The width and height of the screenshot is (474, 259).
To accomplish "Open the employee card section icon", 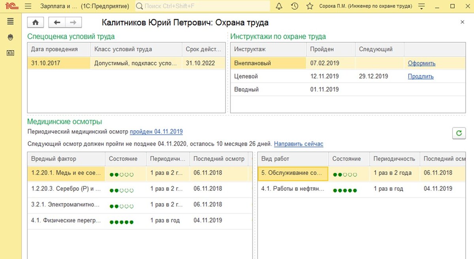I will [x=11, y=53].
